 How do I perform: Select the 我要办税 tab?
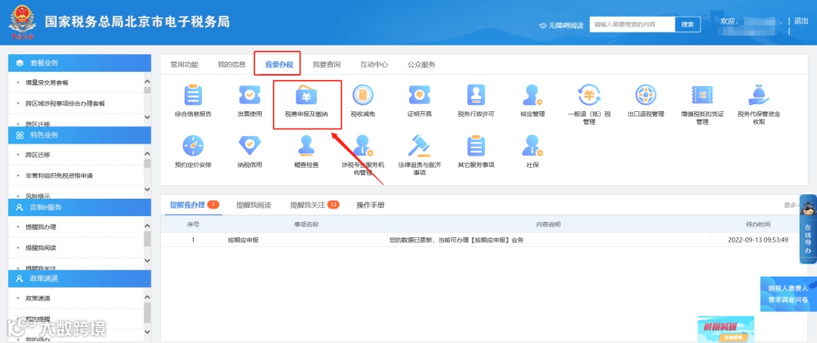279,64
